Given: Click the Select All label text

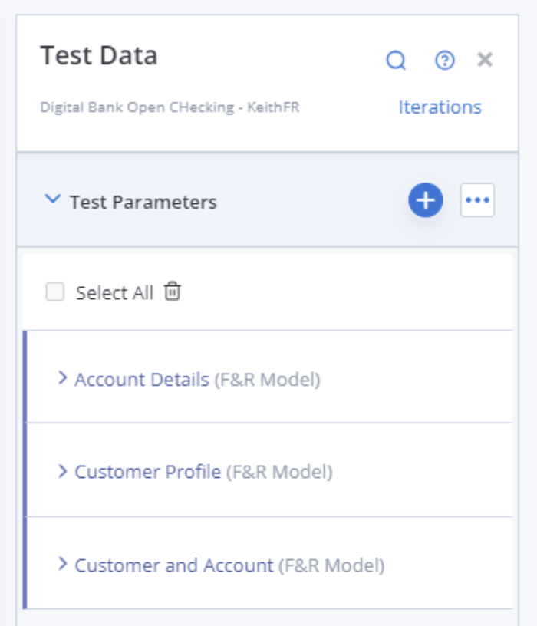Looking at the screenshot, I should pos(114,292).
